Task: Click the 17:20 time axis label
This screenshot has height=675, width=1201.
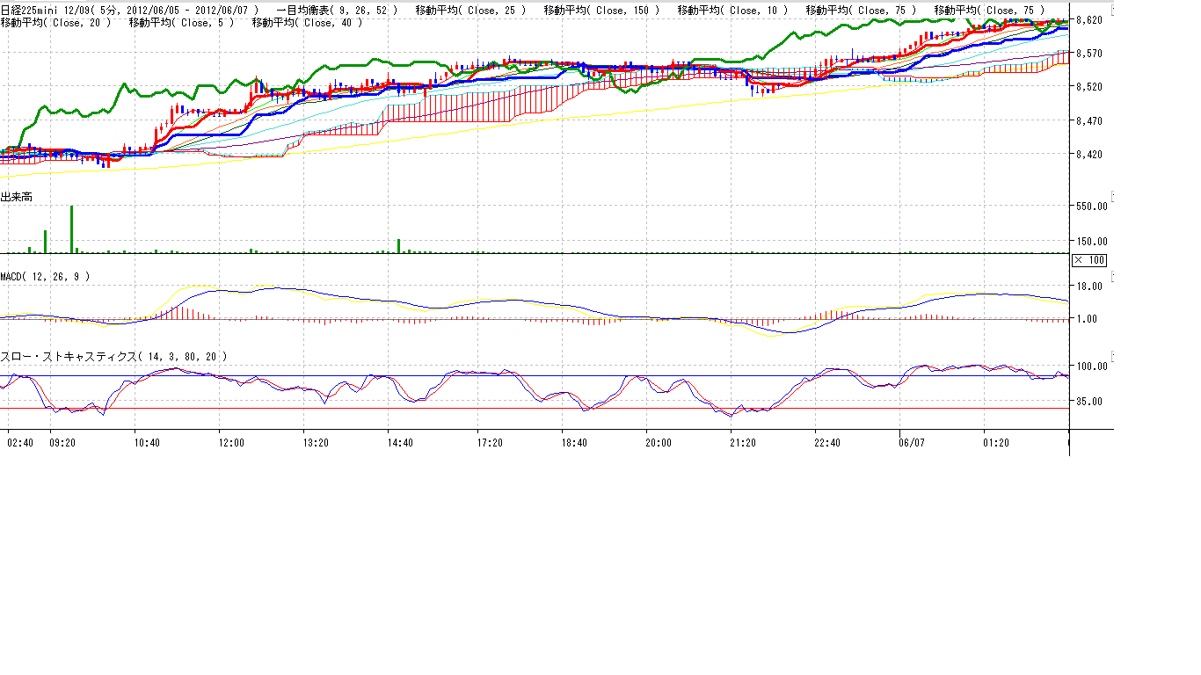Action: [490, 443]
